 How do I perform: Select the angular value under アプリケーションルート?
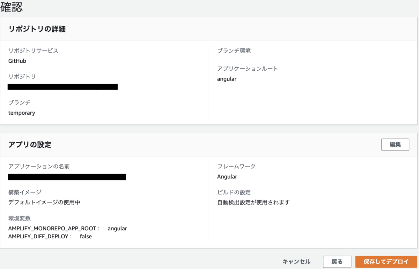tap(227, 79)
